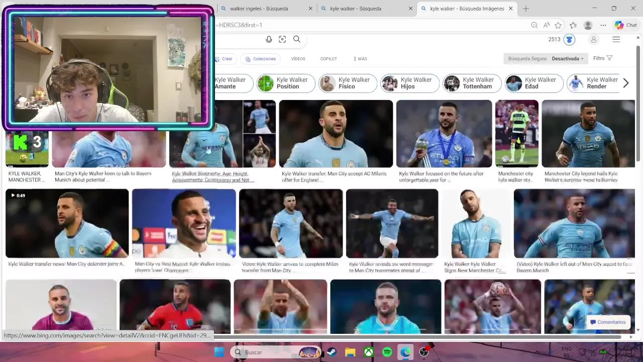
Task: Open image Manchester City legend hails Kyle
Action: tap(588, 134)
